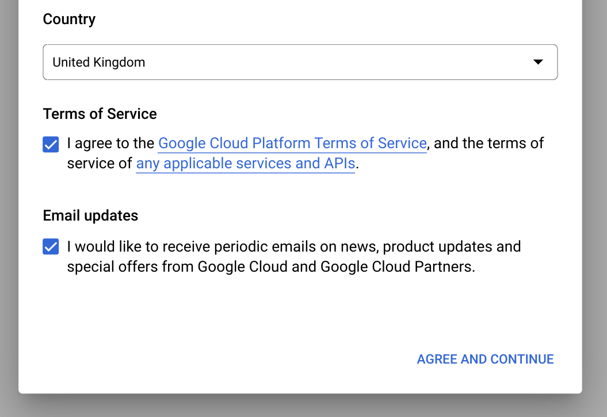Screen dimensions: 607x417
Task: Follow the any applicable services and APIs link
Action: point(245,163)
